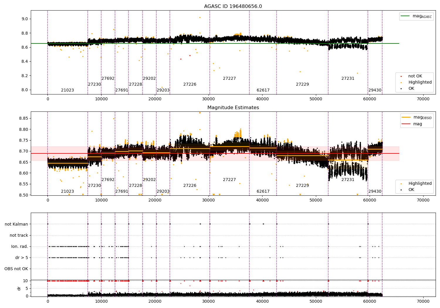Click the 10 tick on dr axis

[x=26, y=281]
